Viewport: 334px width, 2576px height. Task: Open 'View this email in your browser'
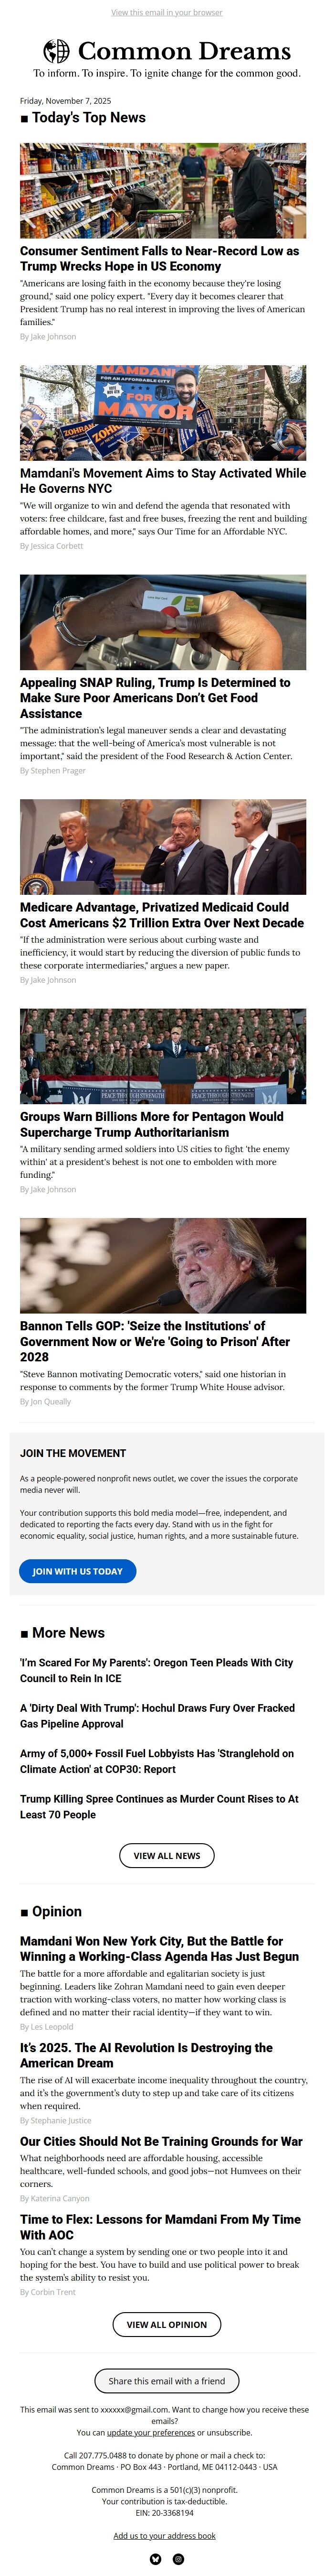point(167,13)
